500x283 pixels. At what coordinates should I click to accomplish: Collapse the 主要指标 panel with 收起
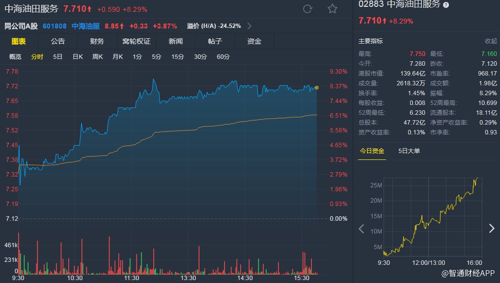[x=491, y=41]
